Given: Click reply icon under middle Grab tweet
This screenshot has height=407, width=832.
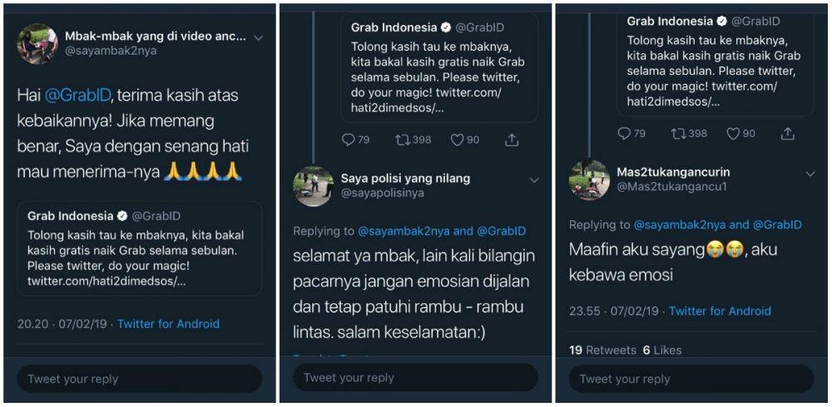Looking at the screenshot, I should 348,140.
